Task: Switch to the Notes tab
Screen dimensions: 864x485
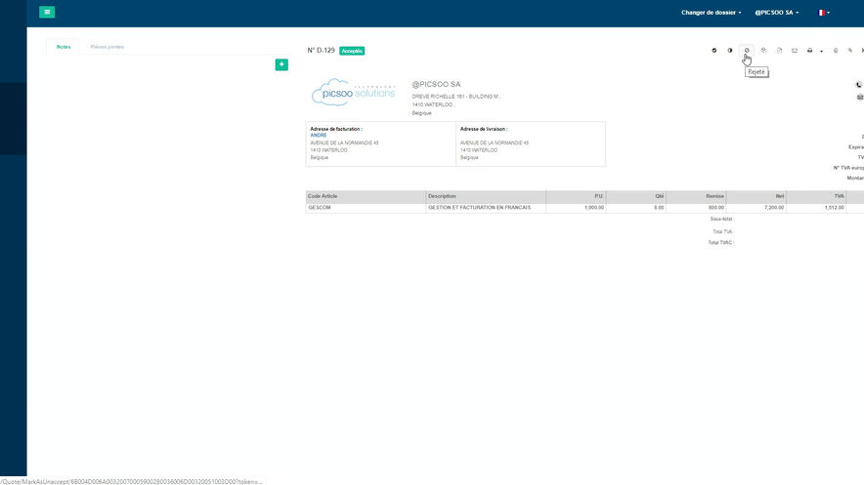Action: [64, 47]
